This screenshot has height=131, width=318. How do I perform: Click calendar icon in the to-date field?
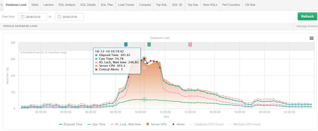point(59,17)
